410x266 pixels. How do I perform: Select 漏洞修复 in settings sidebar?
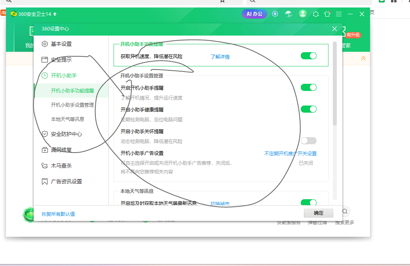pos(61,150)
